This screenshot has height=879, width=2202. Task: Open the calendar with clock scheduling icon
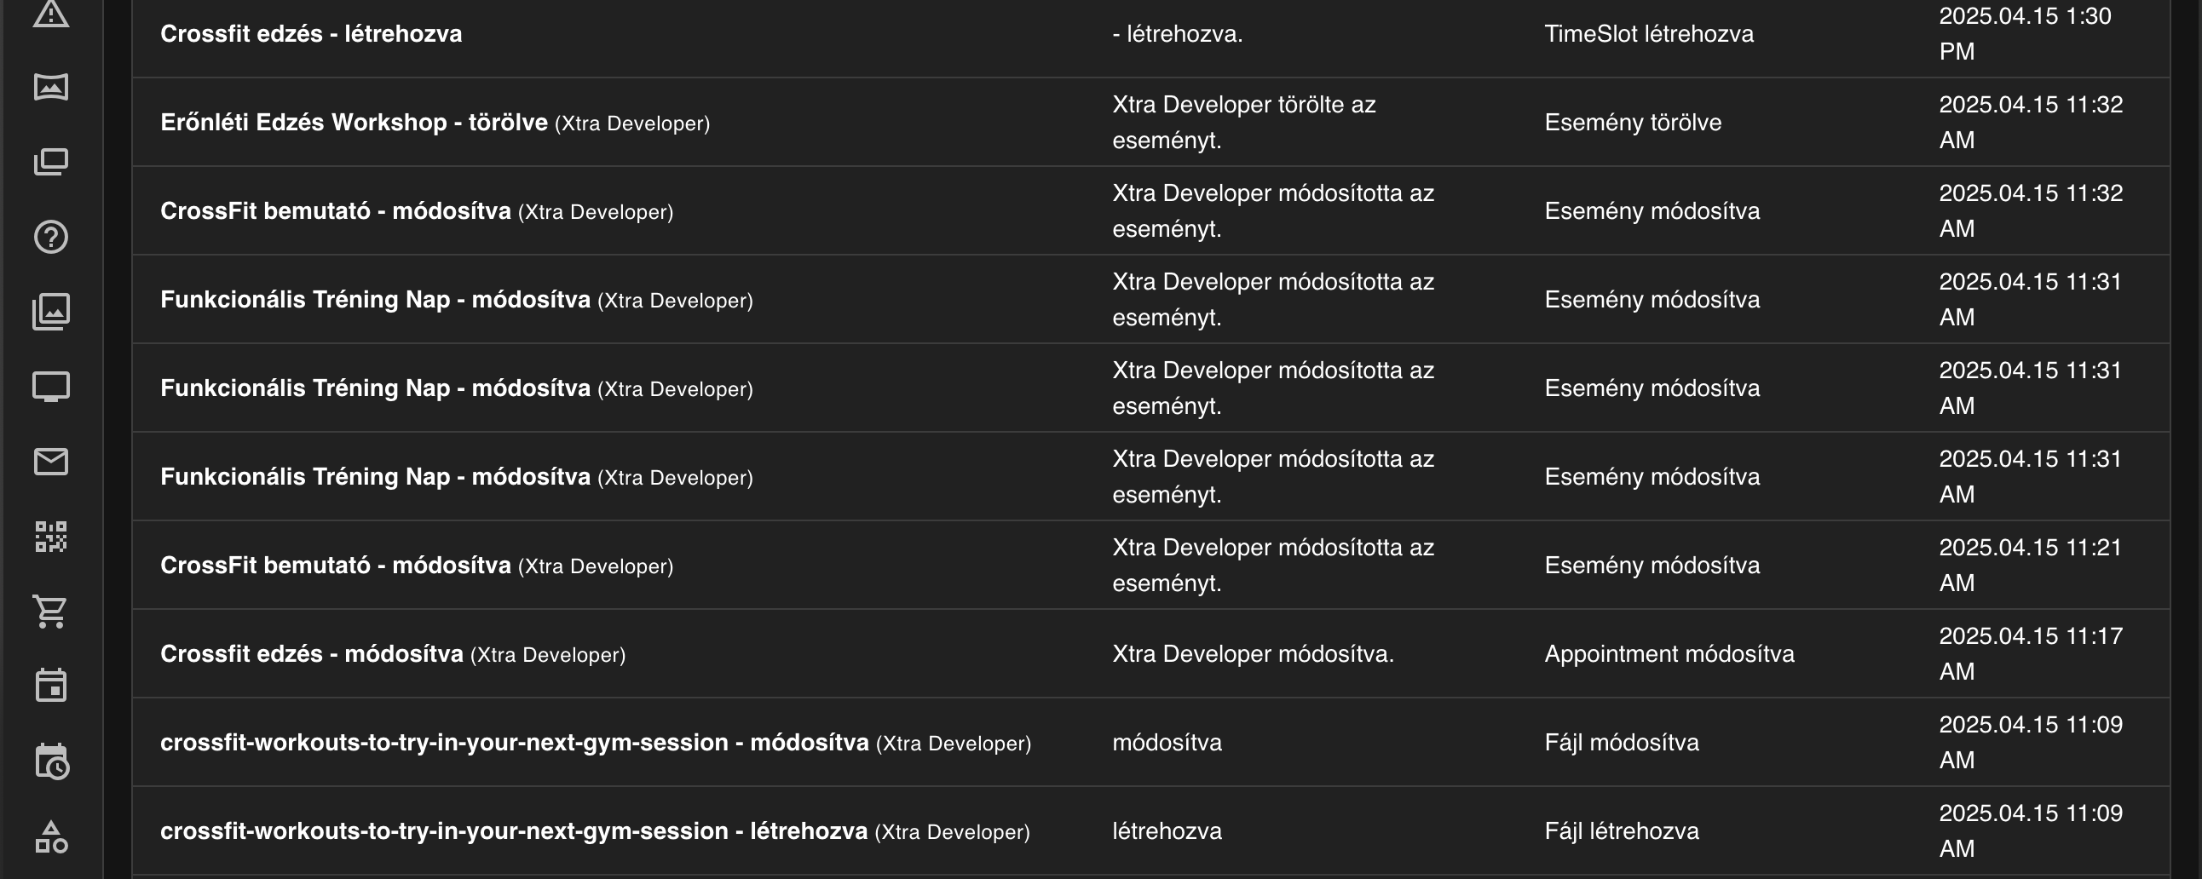coord(51,762)
